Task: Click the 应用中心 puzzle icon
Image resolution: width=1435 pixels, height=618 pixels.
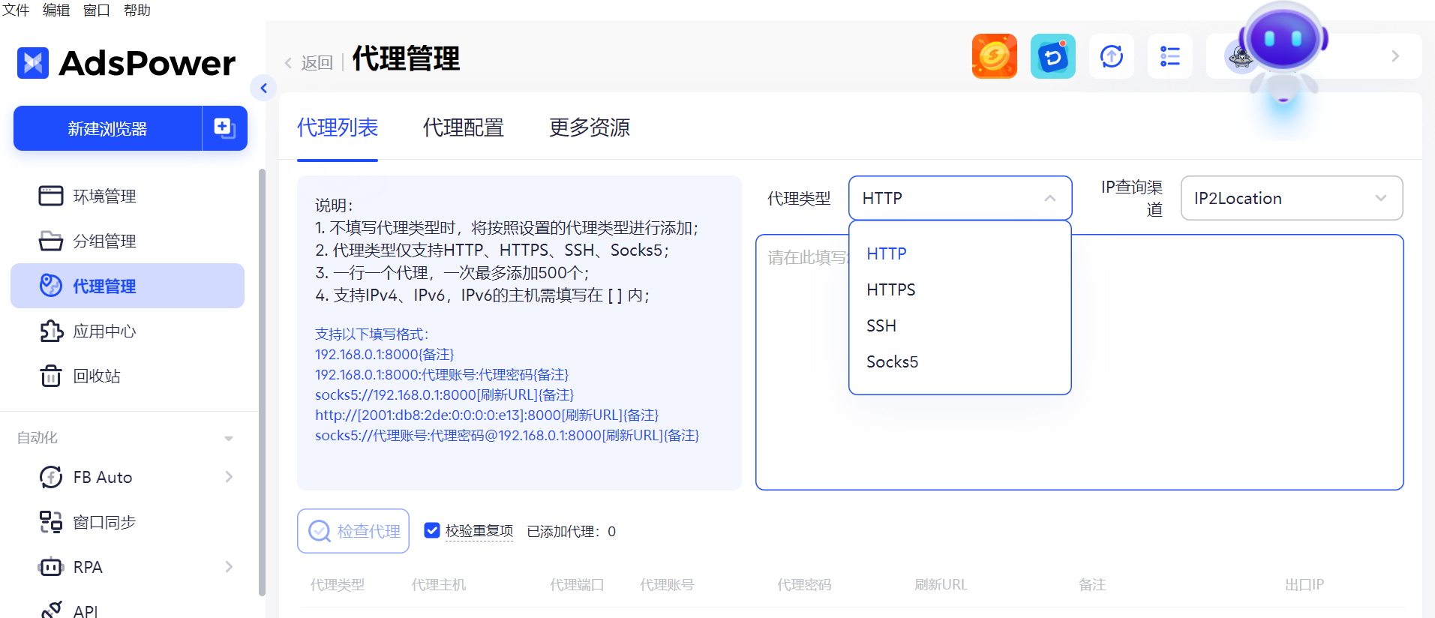Action: [51, 331]
